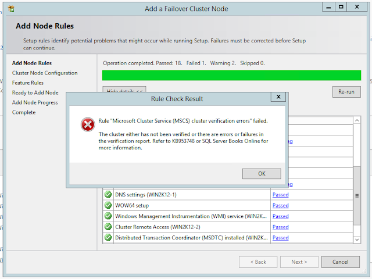Click green check icon for DNS settings row
This screenshot has width=372, height=279.
point(108,195)
